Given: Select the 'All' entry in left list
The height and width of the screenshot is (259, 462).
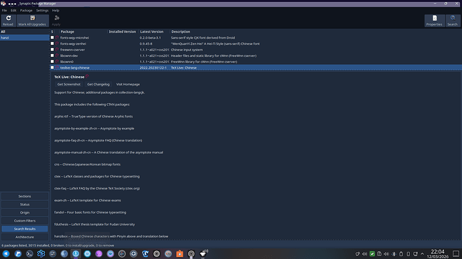Looking at the screenshot, I should [25, 32].
